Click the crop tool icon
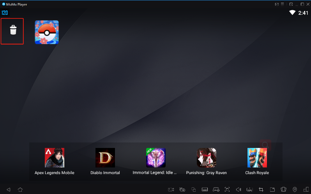Screen dimensions: 311x194 point(261,189)
